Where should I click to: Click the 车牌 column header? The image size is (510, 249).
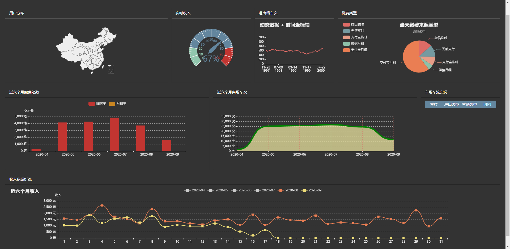(434, 104)
